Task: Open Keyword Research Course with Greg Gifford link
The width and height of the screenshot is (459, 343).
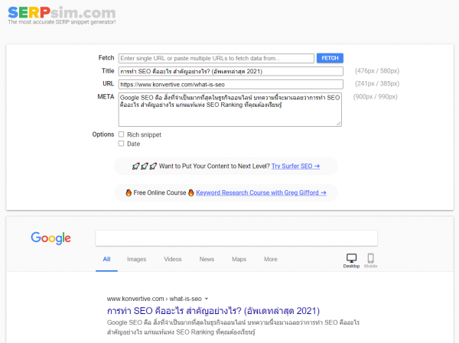Action: click(261, 193)
